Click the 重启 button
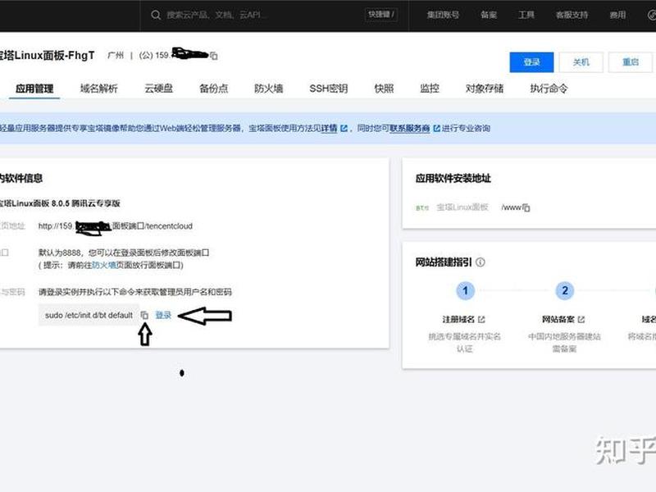 [631, 62]
